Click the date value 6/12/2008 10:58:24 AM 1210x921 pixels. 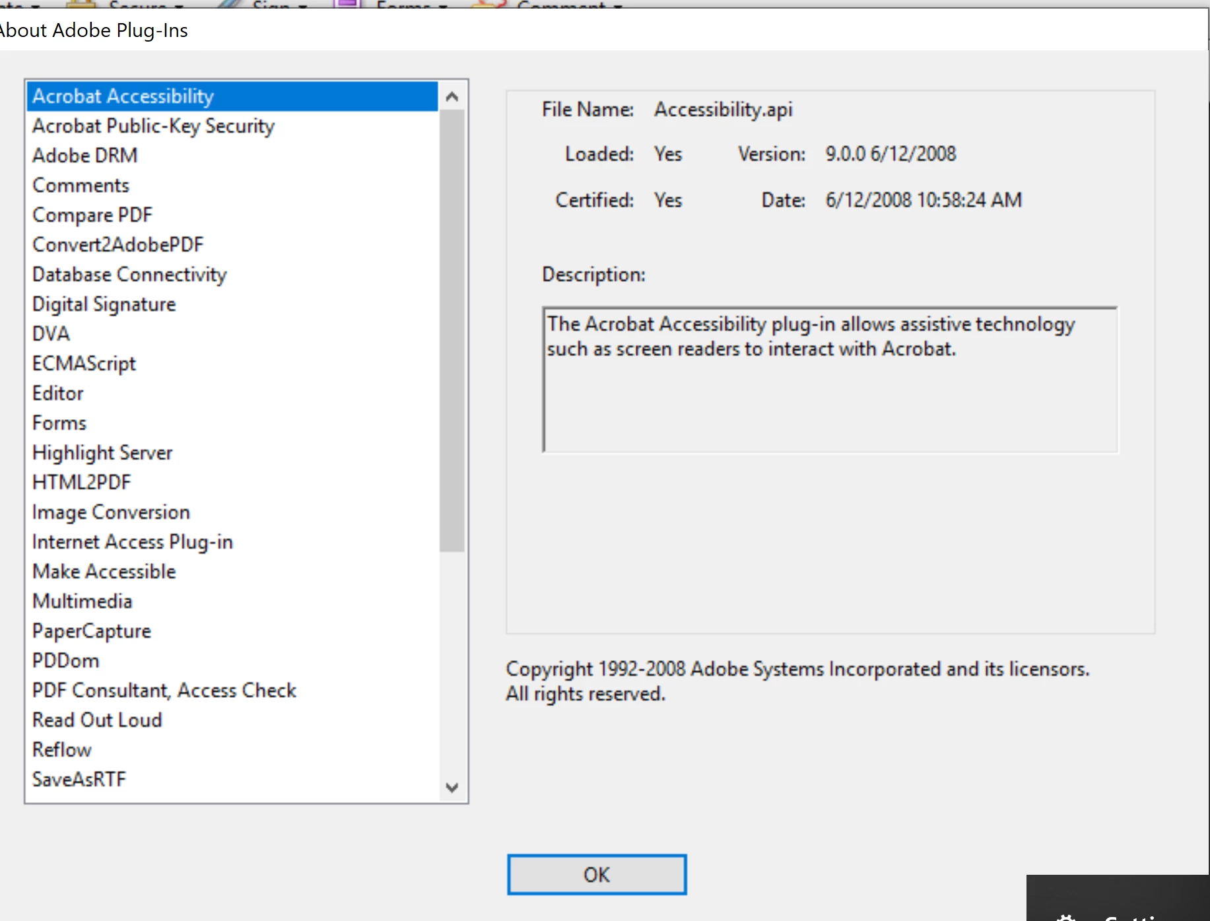coord(924,200)
